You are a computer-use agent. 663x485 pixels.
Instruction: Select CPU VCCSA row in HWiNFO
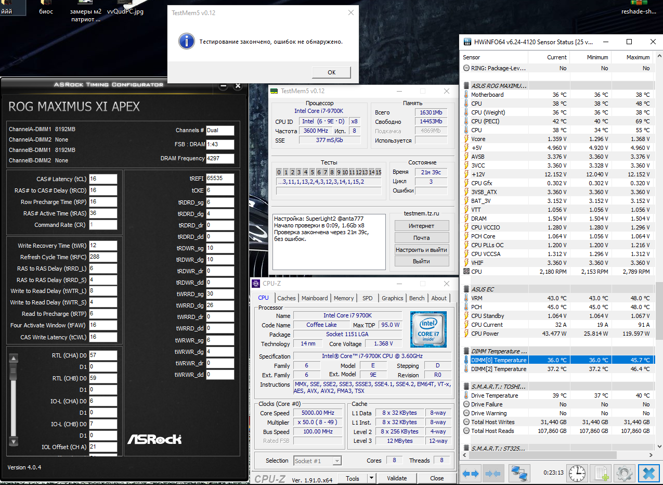click(557, 254)
